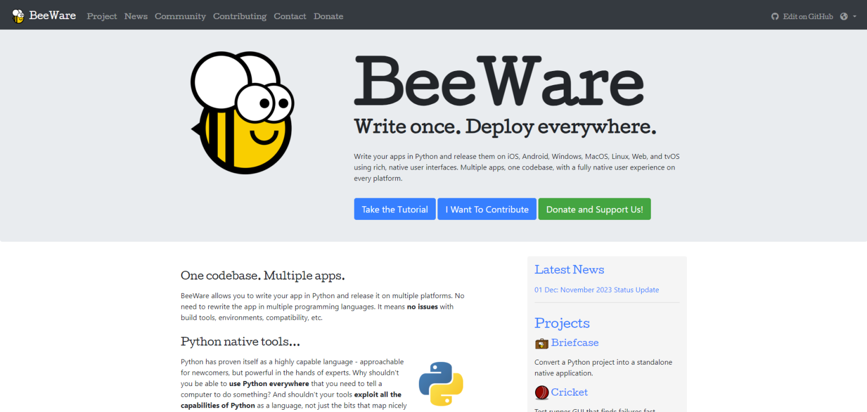Screen dimensions: 867x412
Task: Follow the Cricket project link
Action: click(569, 392)
